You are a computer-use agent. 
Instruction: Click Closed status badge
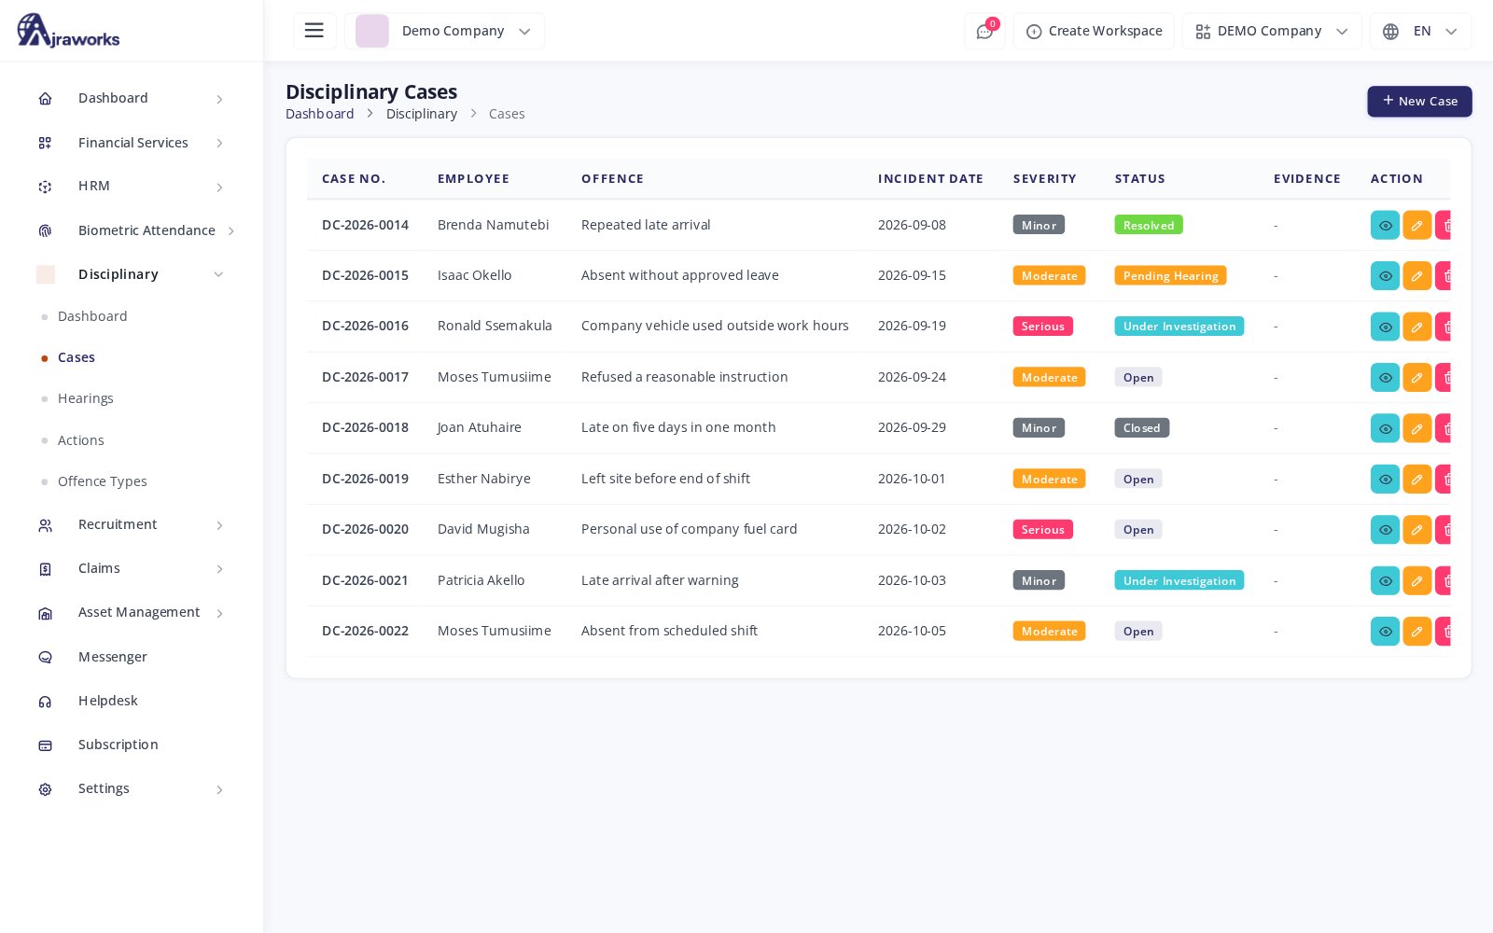coord(1142,428)
